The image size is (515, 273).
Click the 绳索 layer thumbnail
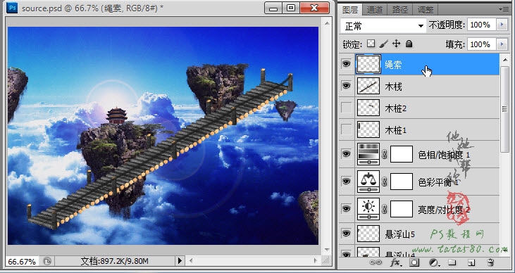pos(368,64)
